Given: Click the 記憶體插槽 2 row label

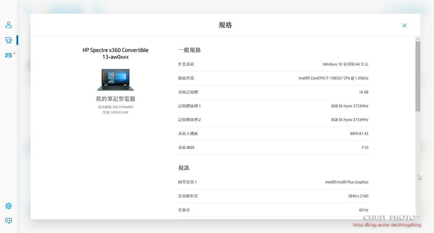Looking at the screenshot, I should [189, 120].
